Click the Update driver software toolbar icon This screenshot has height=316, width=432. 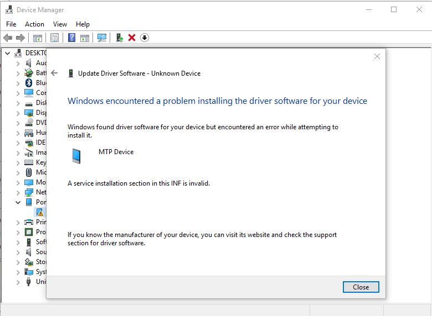[x=119, y=38]
